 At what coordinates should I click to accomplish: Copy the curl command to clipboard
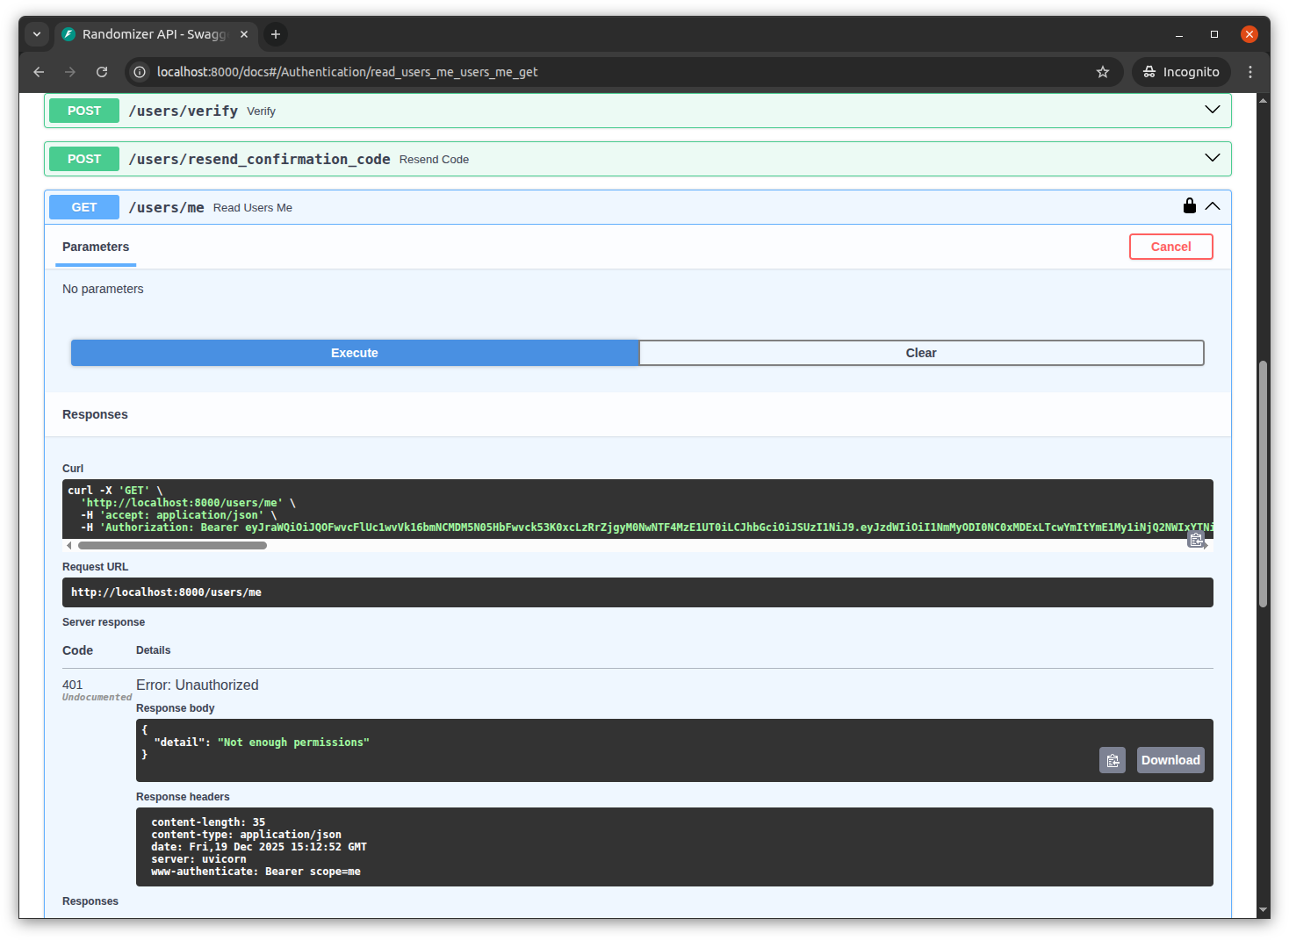[1196, 539]
